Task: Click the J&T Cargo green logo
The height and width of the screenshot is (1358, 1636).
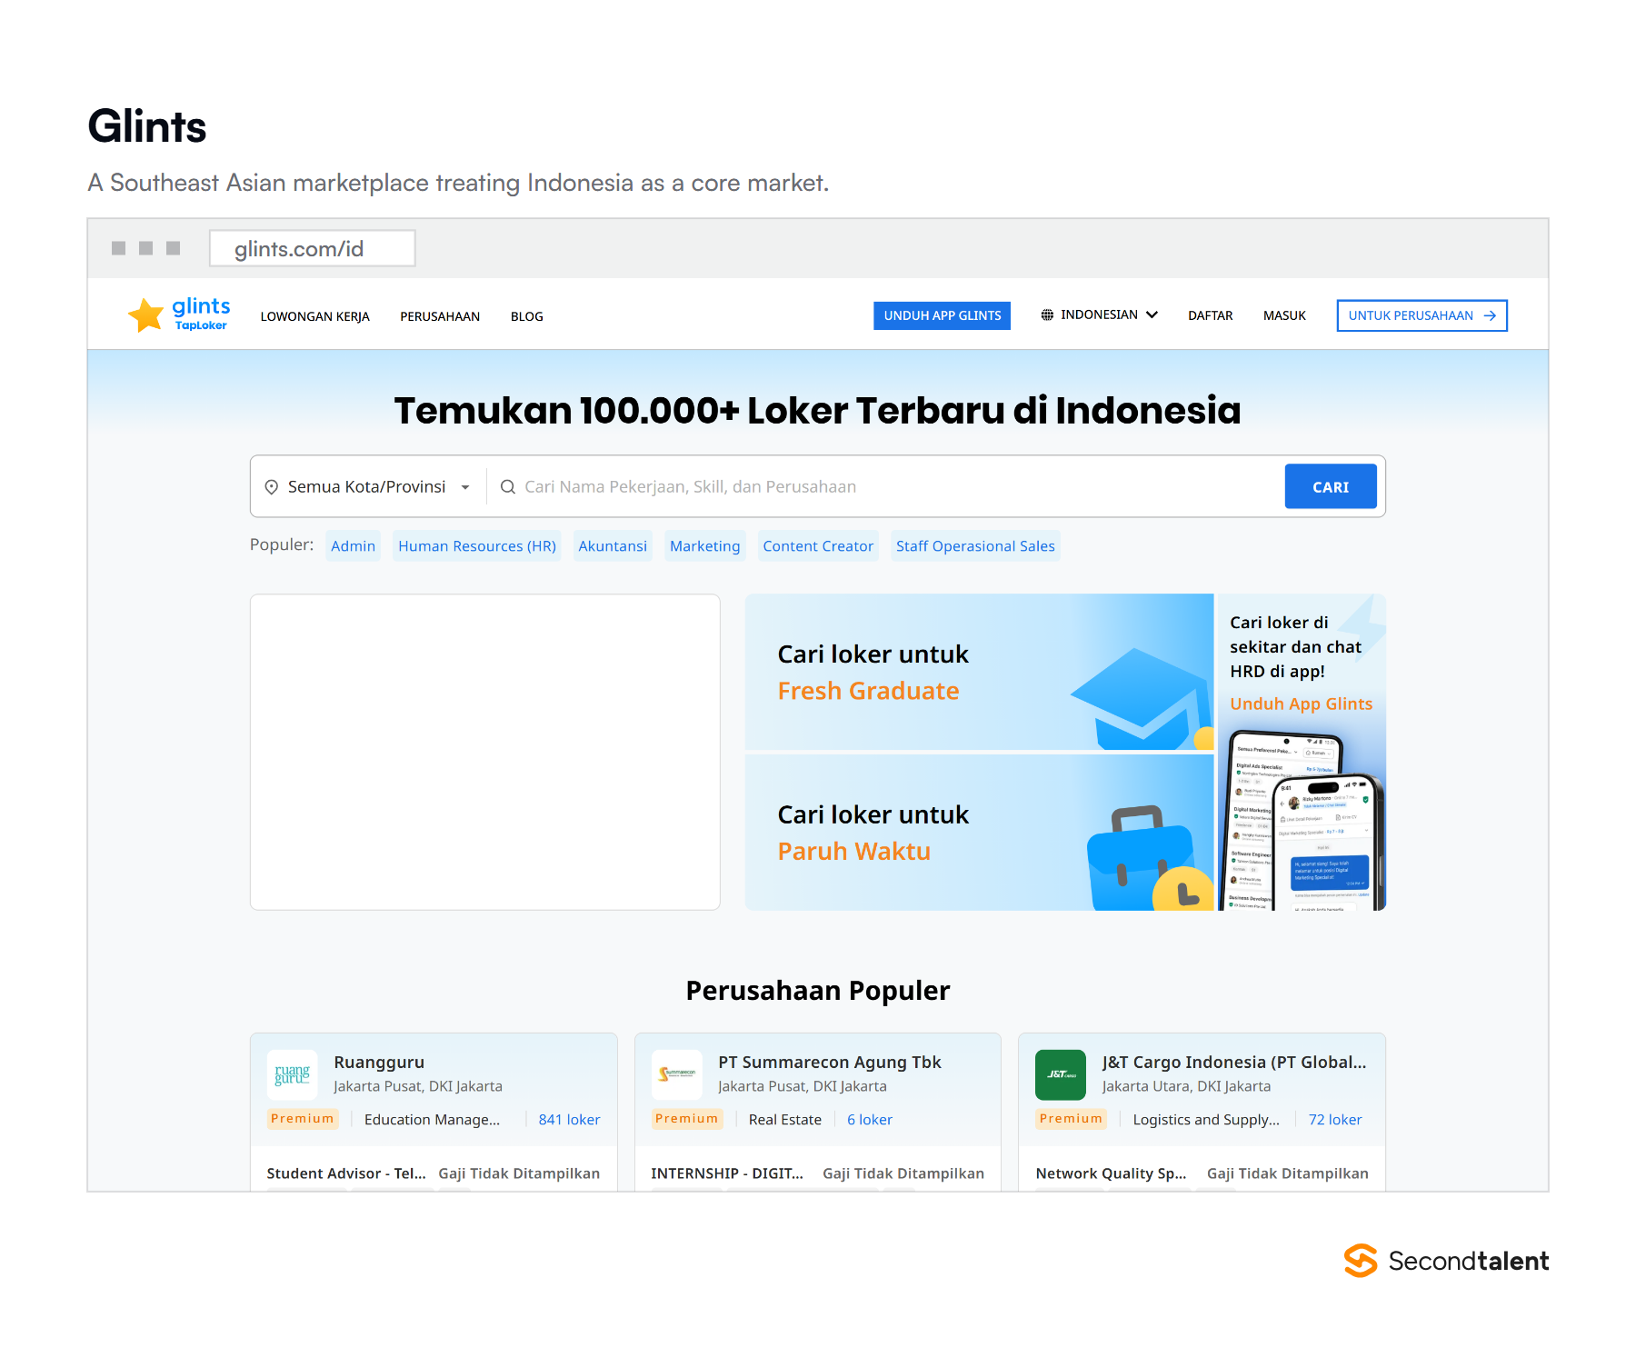Action: pyautogui.click(x=1061, y=1075)
